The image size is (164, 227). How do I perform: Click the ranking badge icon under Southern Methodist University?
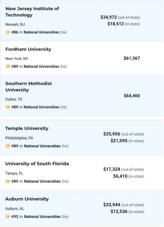8,107
